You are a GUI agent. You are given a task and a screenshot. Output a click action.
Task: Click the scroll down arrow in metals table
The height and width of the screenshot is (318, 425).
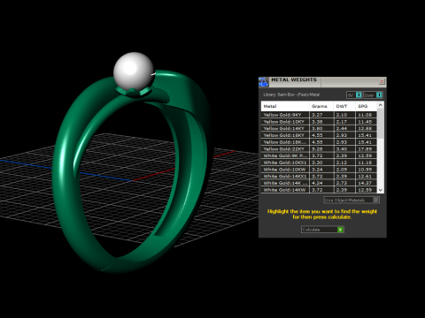click(x=381, y=190)
